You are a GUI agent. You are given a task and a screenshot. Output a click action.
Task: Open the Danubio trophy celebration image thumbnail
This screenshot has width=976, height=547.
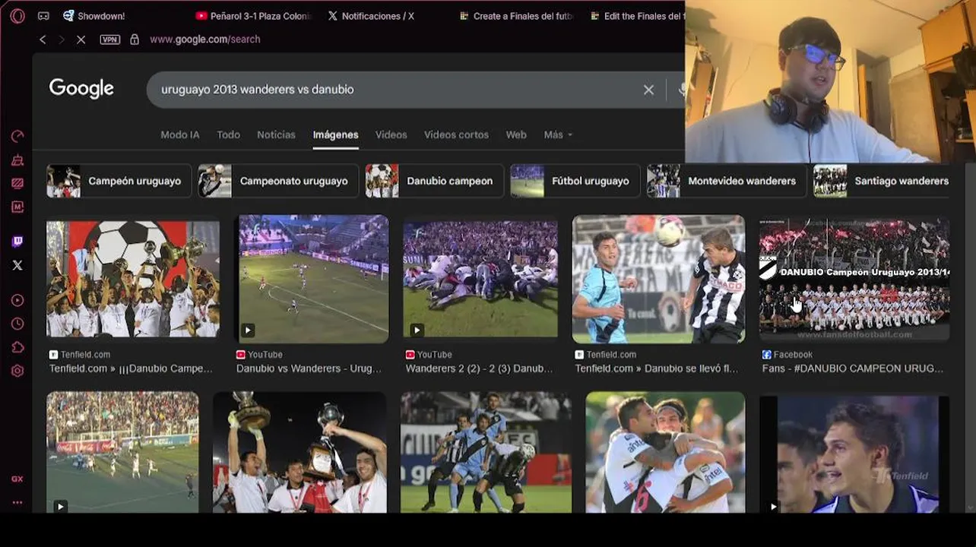[133, 278]
